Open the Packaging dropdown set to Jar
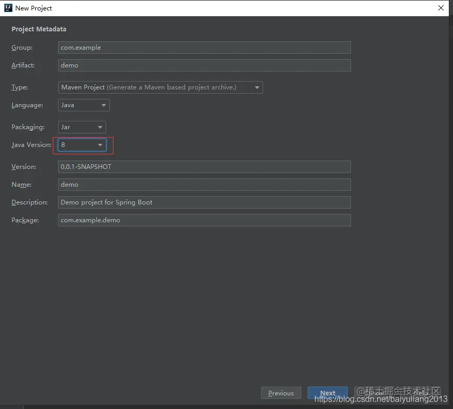Viewport: 453px width, 409px height. (x=82, y=127)
